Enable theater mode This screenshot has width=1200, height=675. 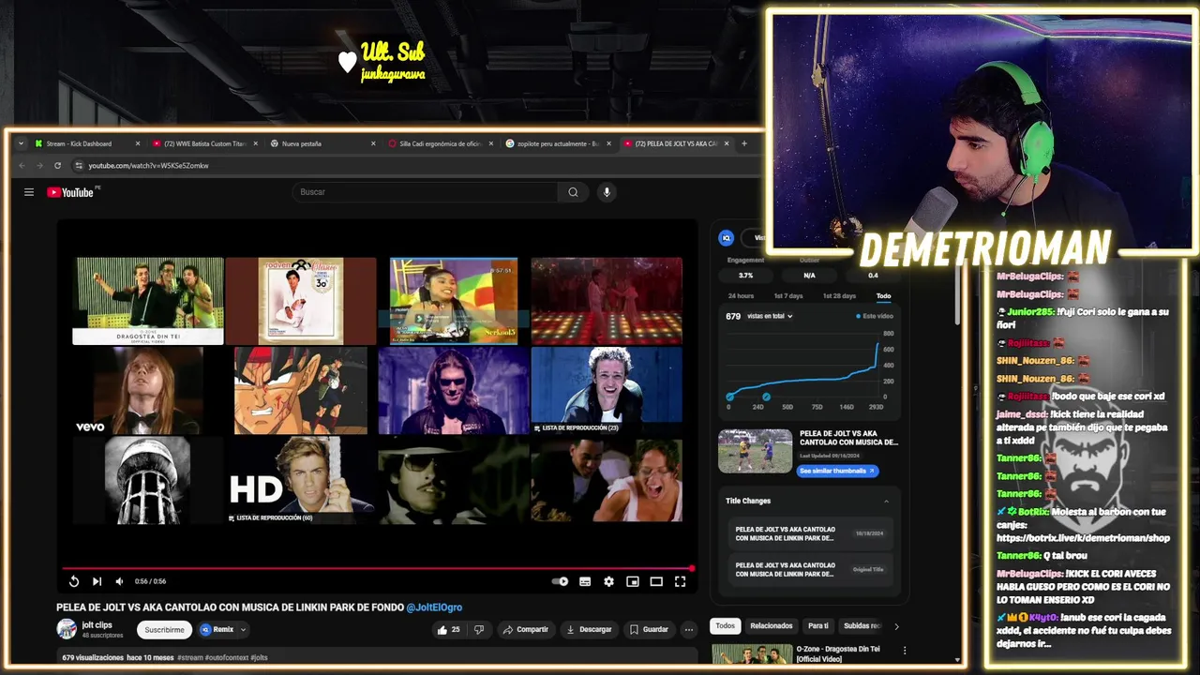[656, 581]
